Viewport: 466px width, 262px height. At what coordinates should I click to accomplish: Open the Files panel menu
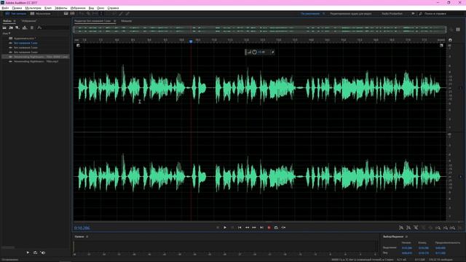(15, 21)
